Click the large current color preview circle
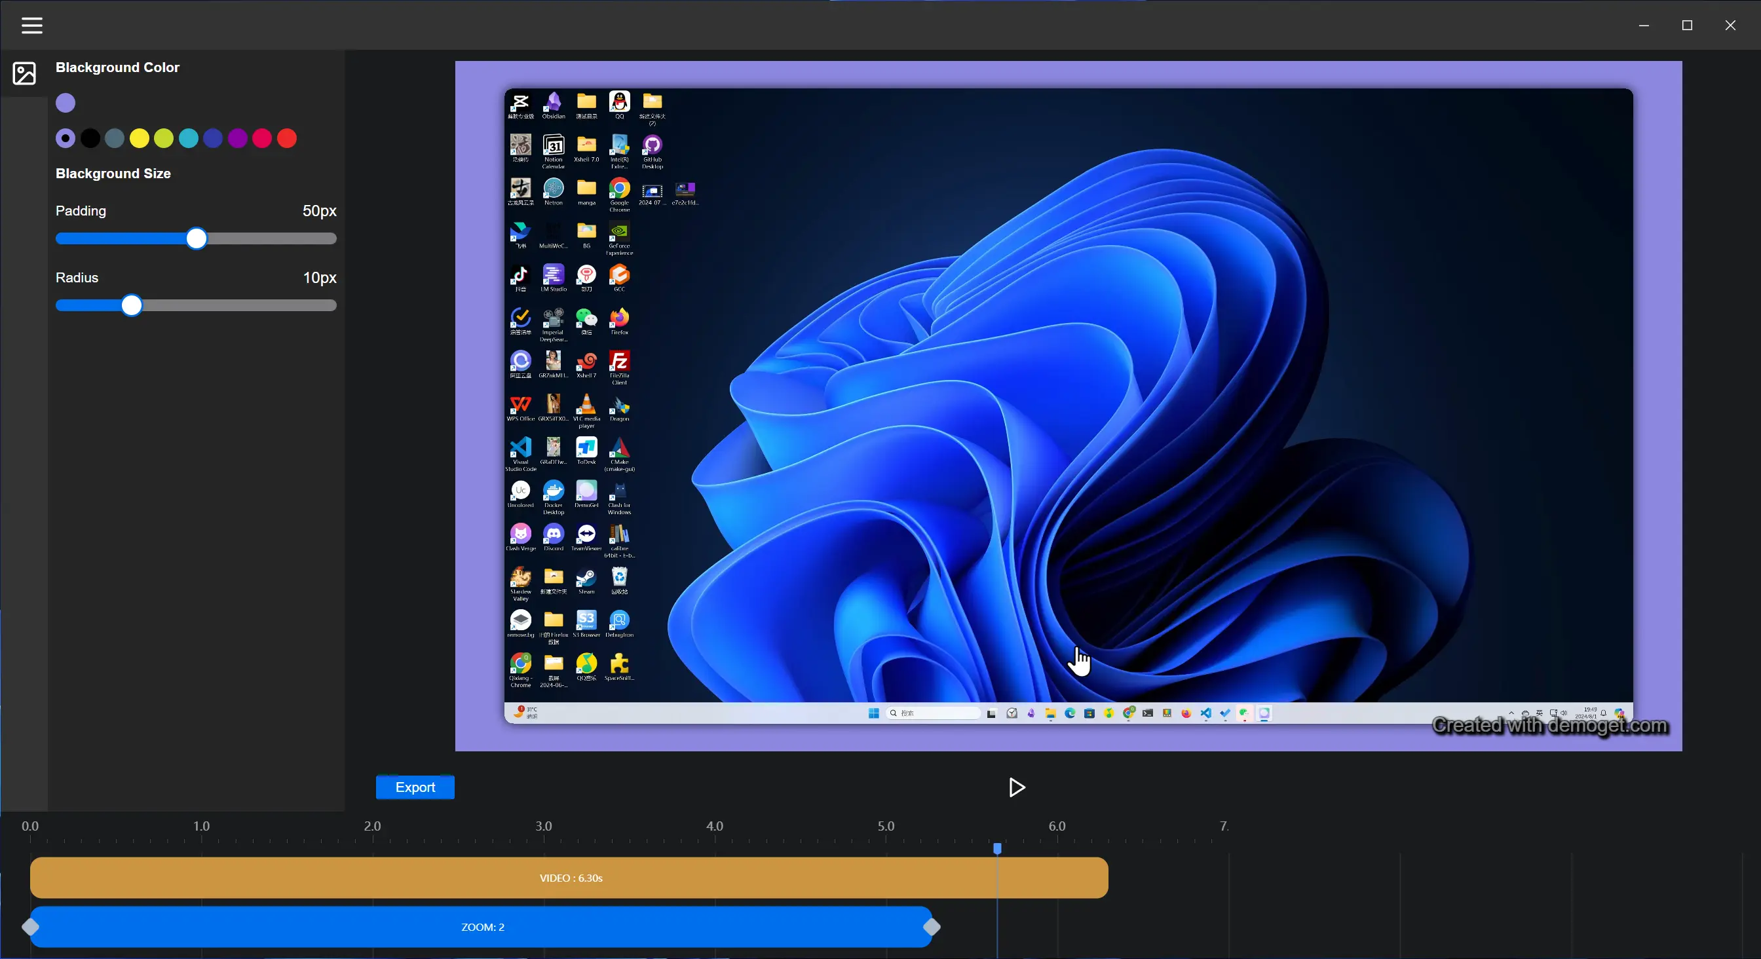This screenshot has height=959, width=1761. 66,103
